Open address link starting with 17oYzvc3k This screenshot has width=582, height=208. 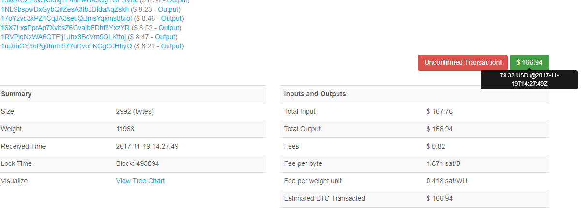pos(66,18)
